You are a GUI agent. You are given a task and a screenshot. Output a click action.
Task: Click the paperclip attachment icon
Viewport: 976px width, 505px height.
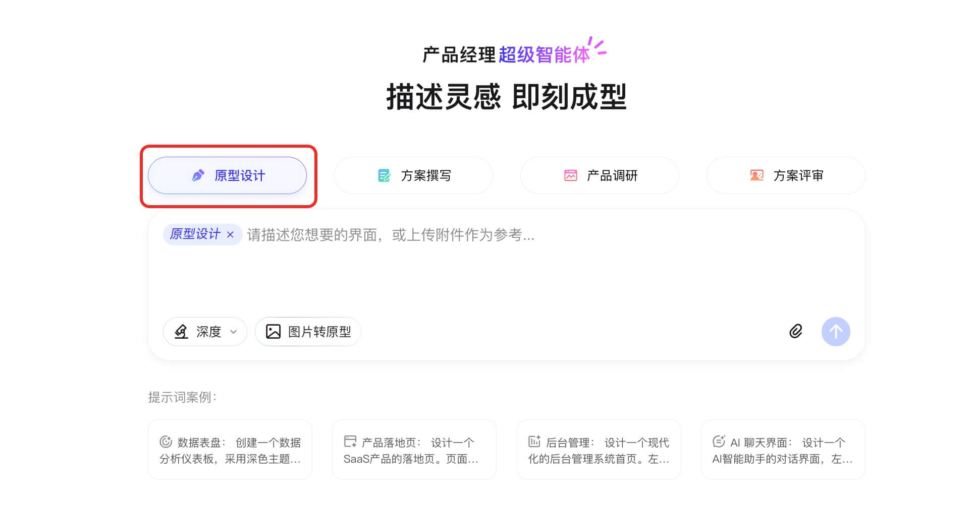tap(795, 332)
